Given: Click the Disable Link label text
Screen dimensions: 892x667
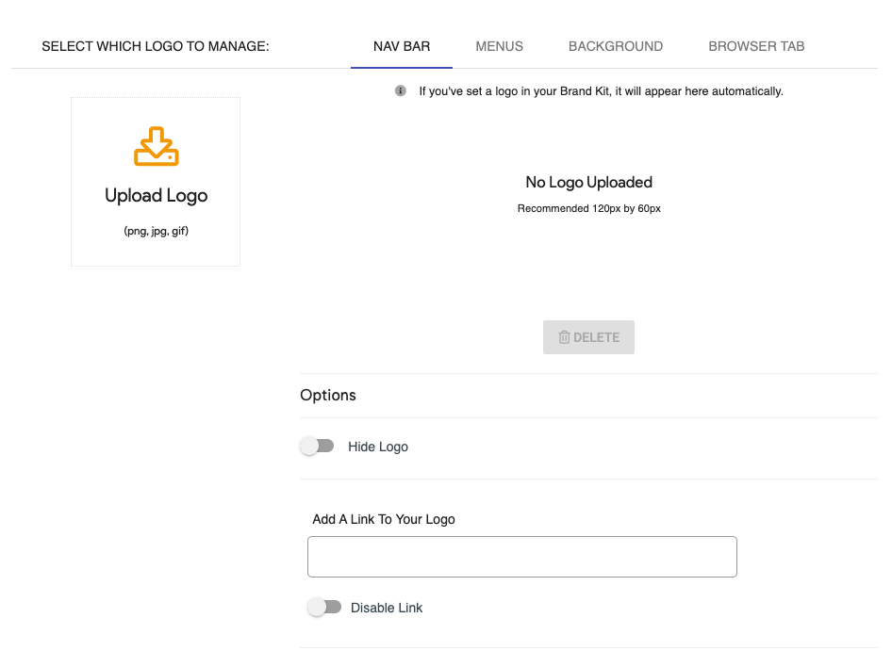Looking at the screenshot, I should coord(387,608).
